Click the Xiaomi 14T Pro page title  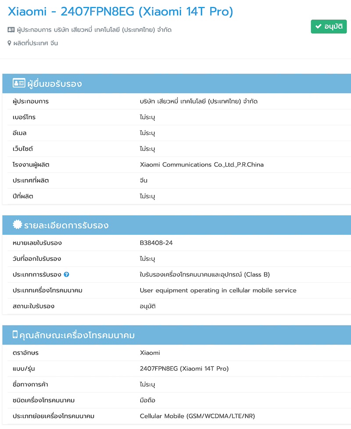[x=121, y=12]
